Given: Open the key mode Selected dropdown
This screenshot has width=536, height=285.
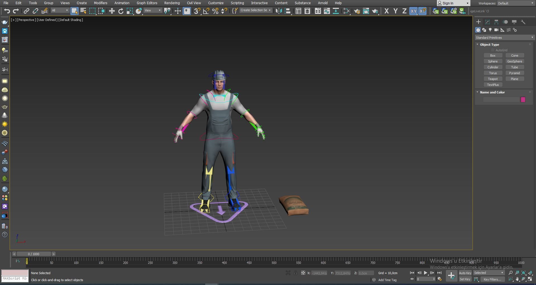Looking at the screenshot, I should [489, 273].
